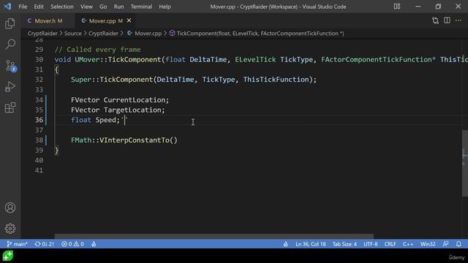The height and width of the screenshot is (263, 468).
Task: Open the editor More Actions ellipsis
Action: 458,20
